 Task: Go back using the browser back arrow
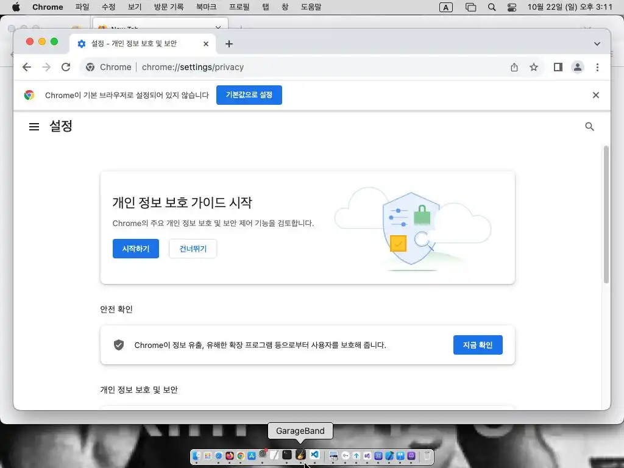[27, 67]
